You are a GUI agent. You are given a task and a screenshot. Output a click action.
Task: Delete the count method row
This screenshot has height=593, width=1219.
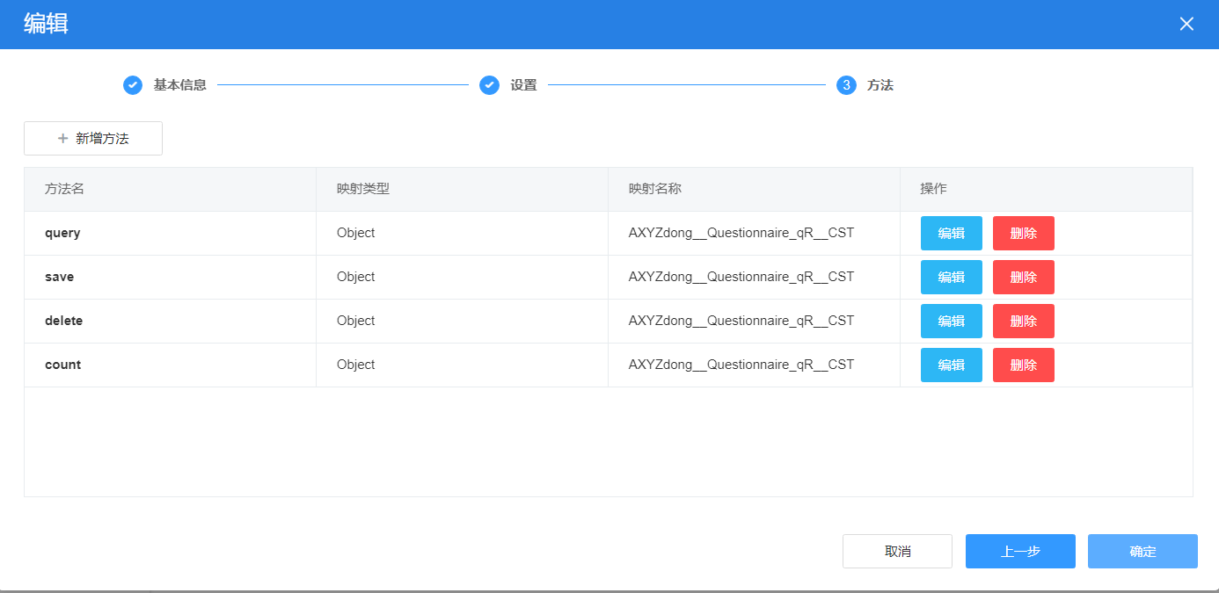1024,365
